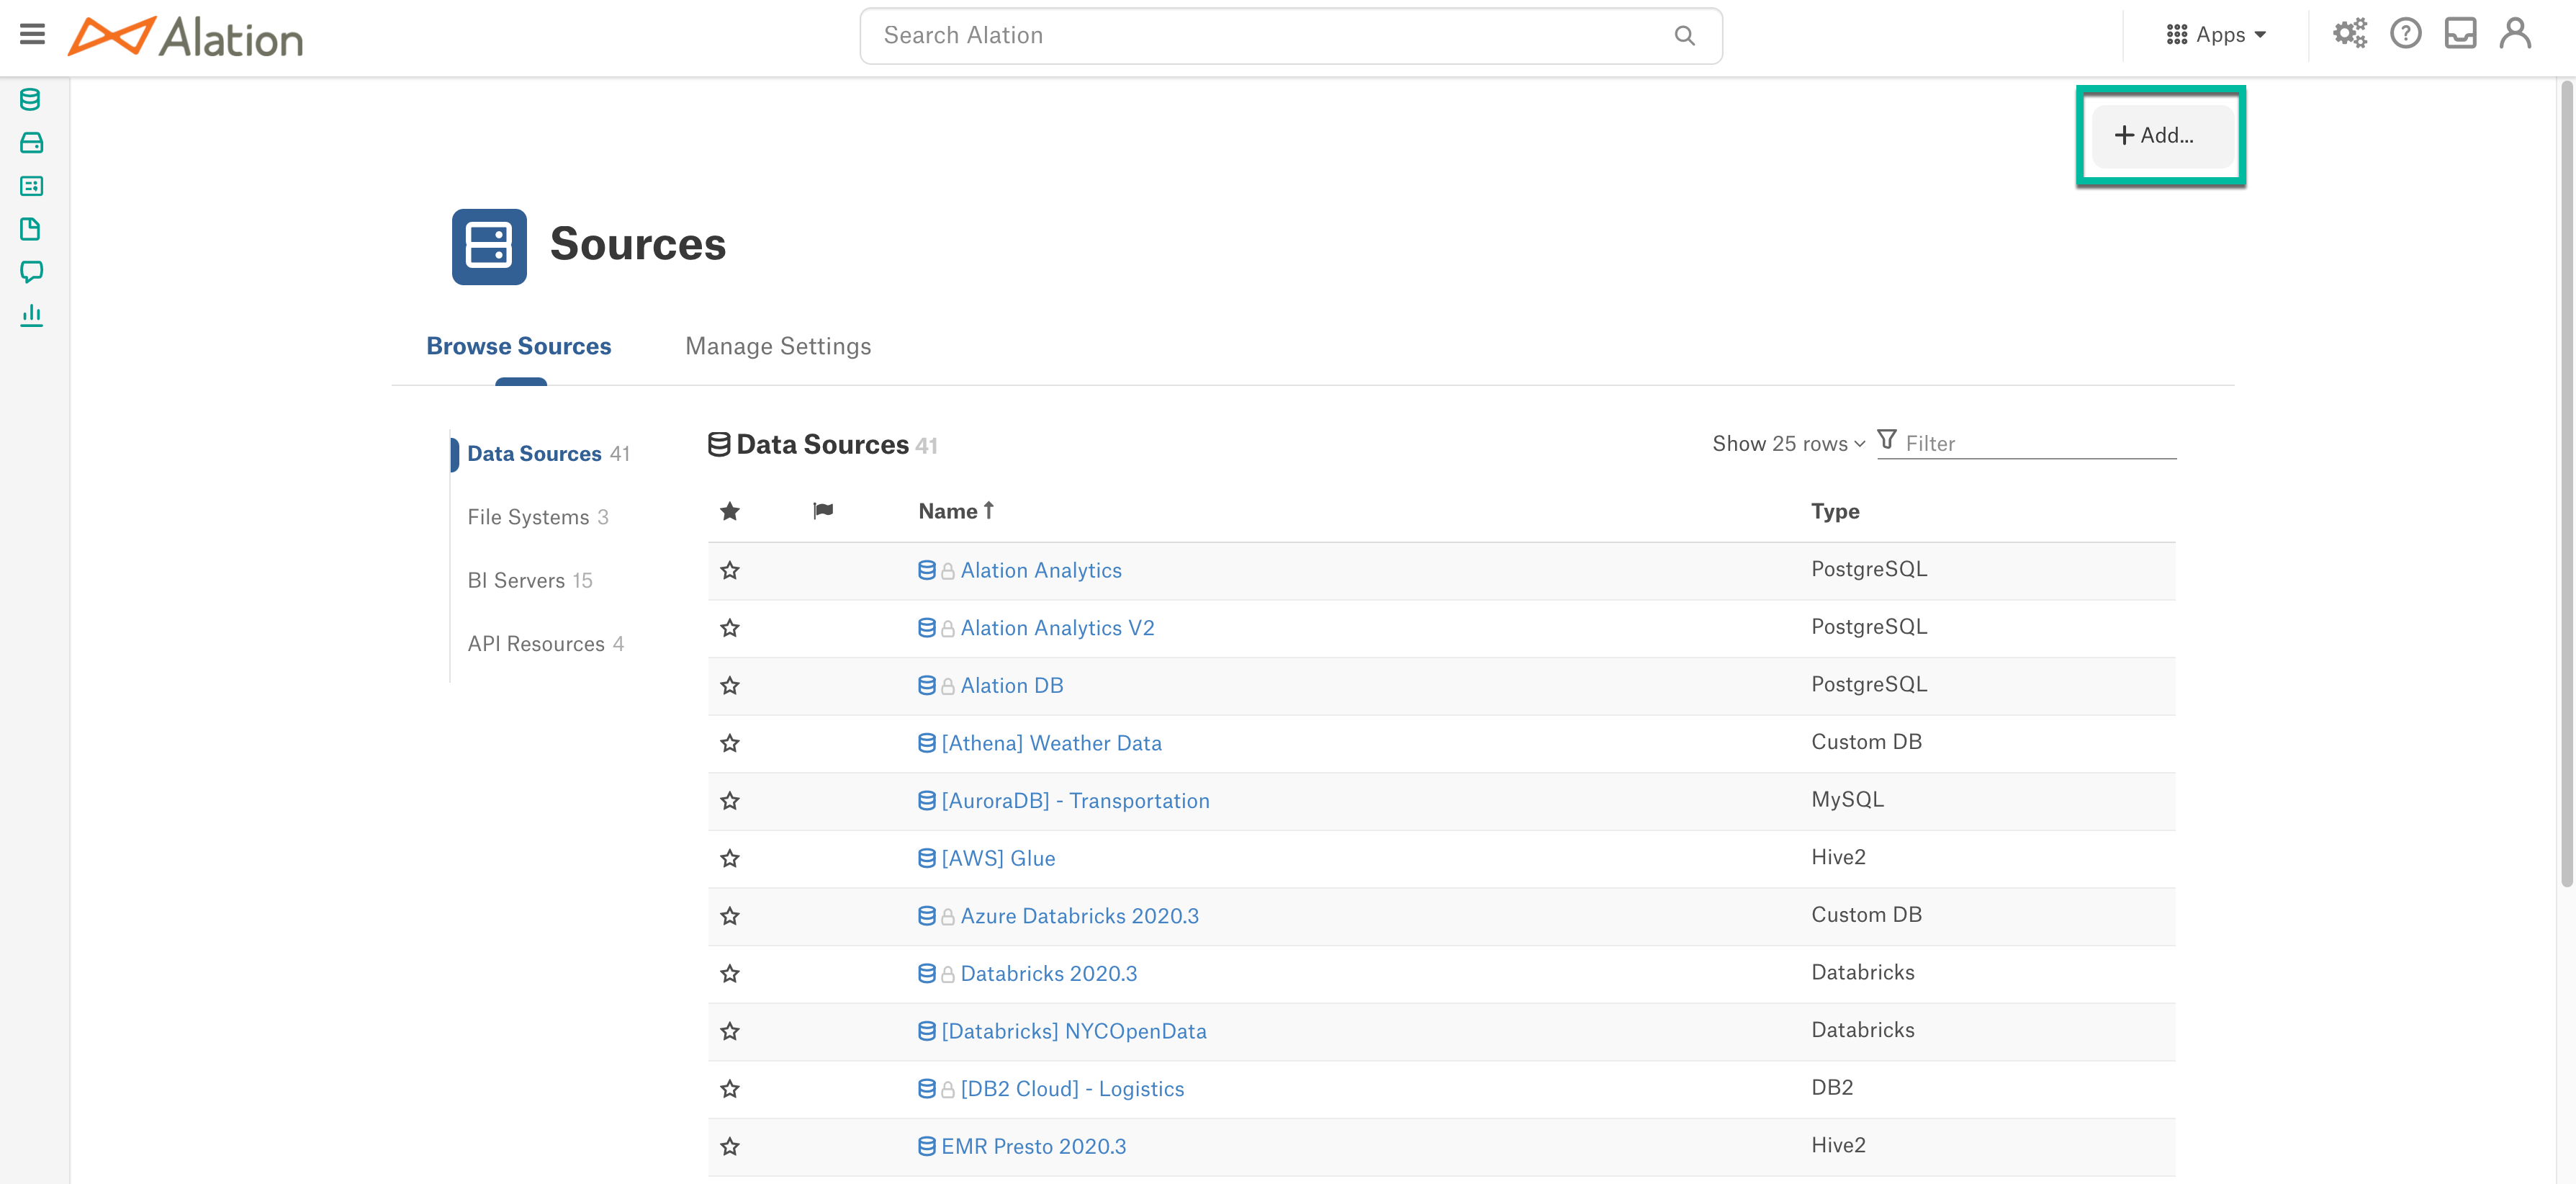This screenshot has height=1184, width=2576.
Task: Star the [Databricks] NYCOpenData row
Action: pyautogui.click(x=730, y=1030)
